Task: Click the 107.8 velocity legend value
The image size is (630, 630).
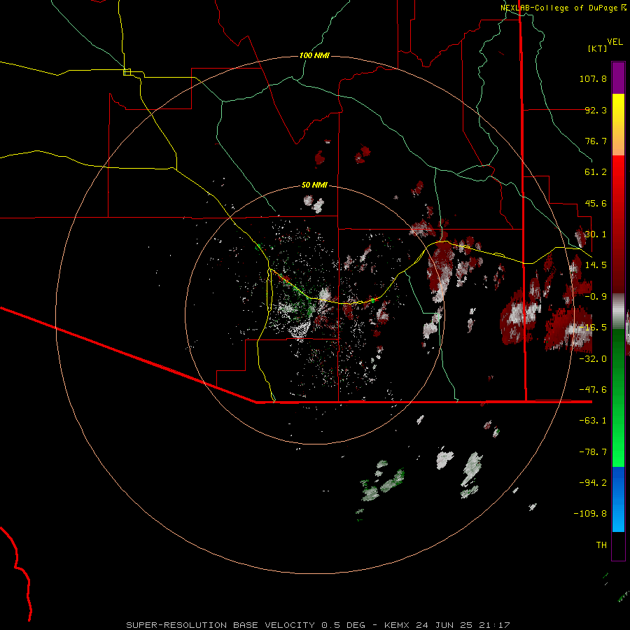Action: [x=593, y=78]
